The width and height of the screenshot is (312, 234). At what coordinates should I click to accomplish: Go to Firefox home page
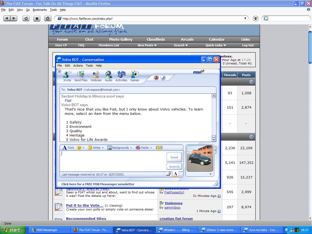[x=48, y=18]
